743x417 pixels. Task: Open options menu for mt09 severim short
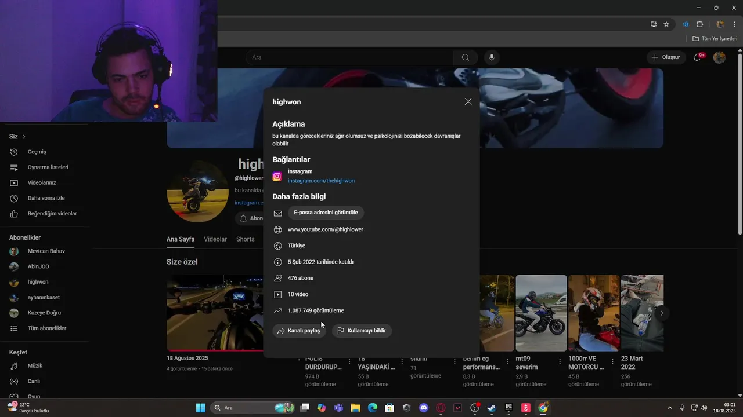pyautogui.click(x=560, y=362)
